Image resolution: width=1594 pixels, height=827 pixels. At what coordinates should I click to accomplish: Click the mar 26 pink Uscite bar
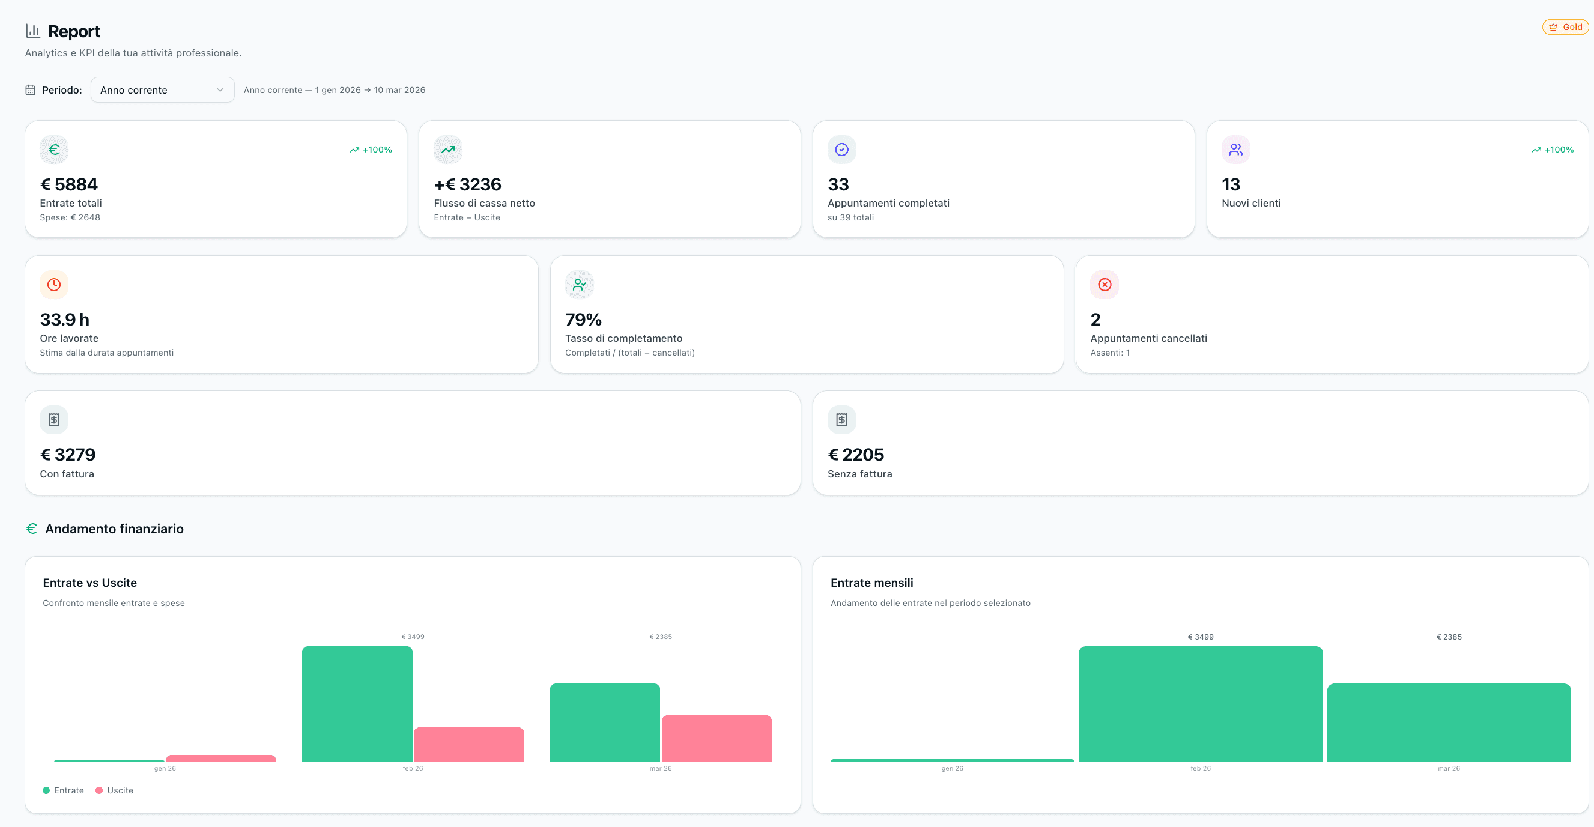717,738
